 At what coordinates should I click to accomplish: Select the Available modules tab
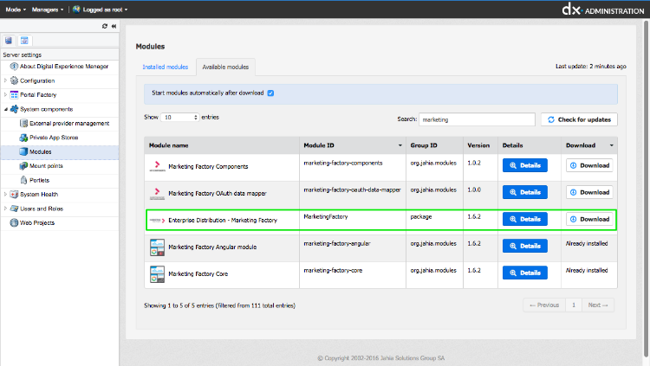pos(225,67)
